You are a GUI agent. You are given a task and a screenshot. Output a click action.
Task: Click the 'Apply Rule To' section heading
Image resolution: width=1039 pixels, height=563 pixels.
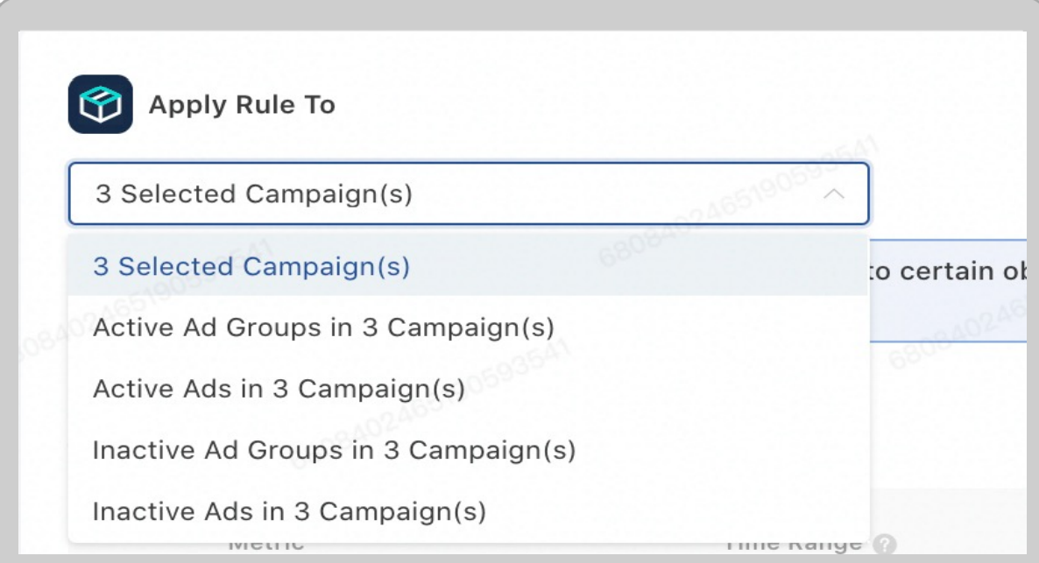pos(242,105)
